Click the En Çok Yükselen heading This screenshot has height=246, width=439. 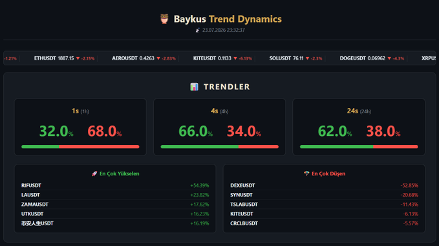click(x=119, y=173)
